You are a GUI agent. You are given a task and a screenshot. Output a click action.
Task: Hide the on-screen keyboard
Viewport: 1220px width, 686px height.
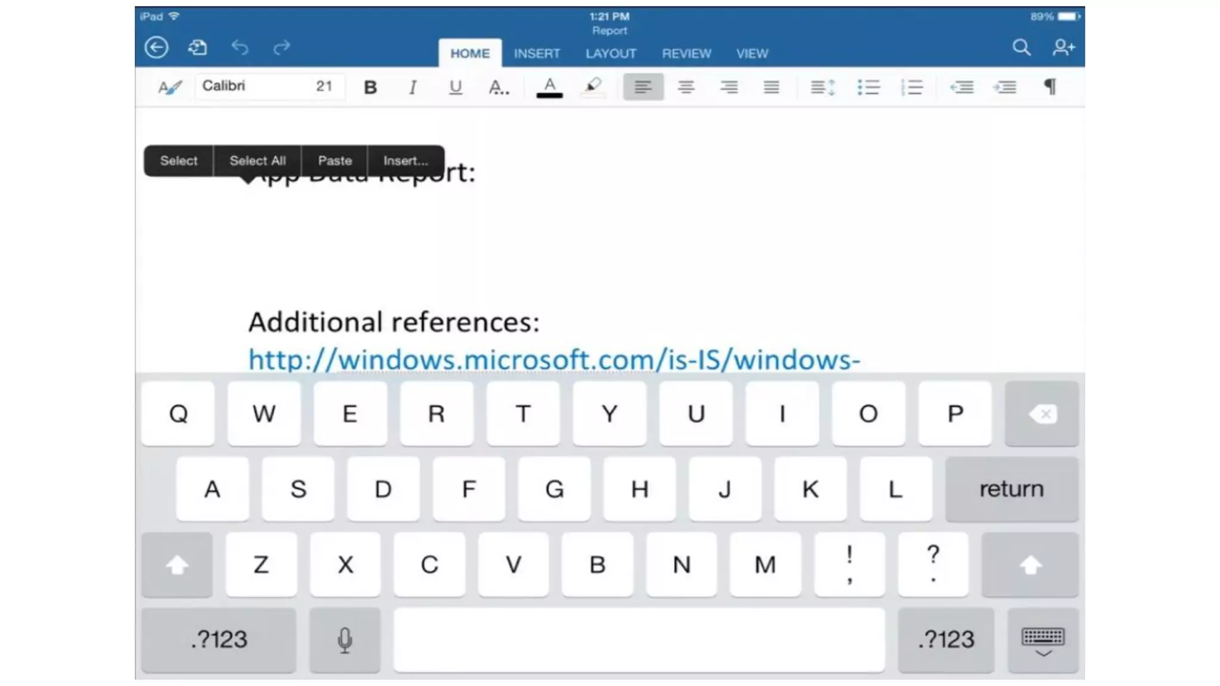point(1042,641)
